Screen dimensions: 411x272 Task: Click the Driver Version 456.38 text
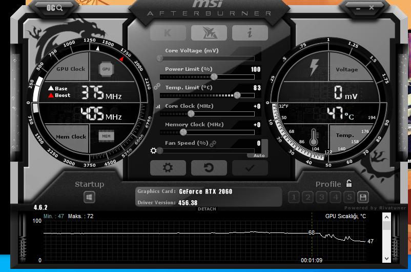point(188,203)
